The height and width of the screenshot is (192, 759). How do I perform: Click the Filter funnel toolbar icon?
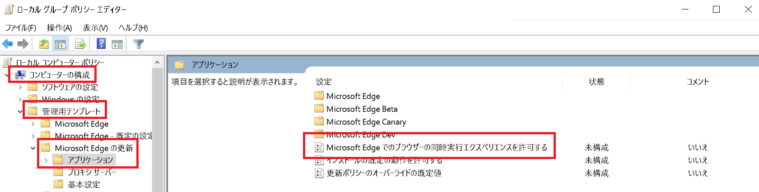tap(139, 44)
